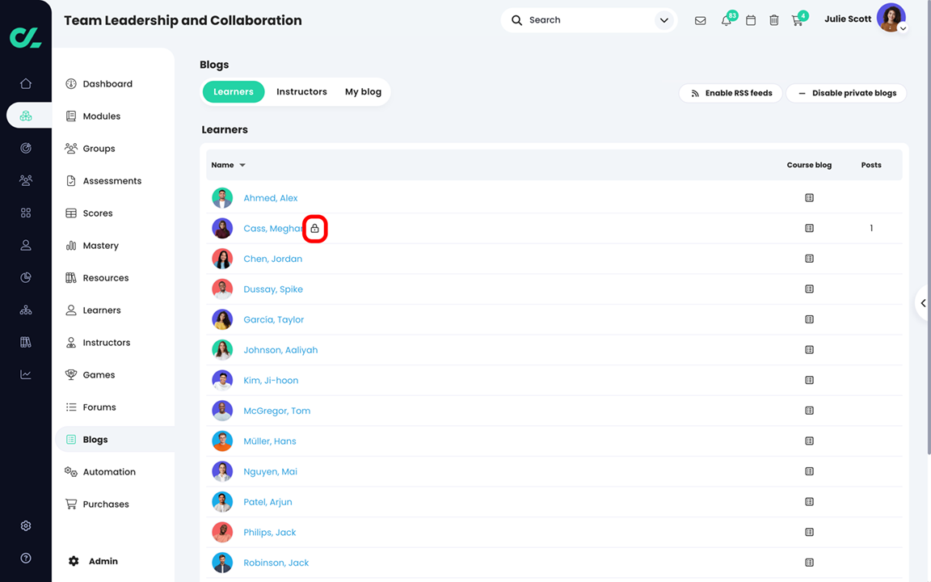931x582 pixels.
Task: Click the grid apps icon in the dark sidebar
Action: point(26,213)
